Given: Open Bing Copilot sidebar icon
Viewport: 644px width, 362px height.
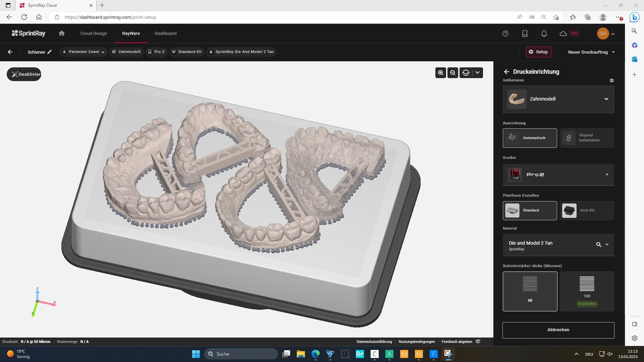Looking at the screenshot, I should point(634,17).
